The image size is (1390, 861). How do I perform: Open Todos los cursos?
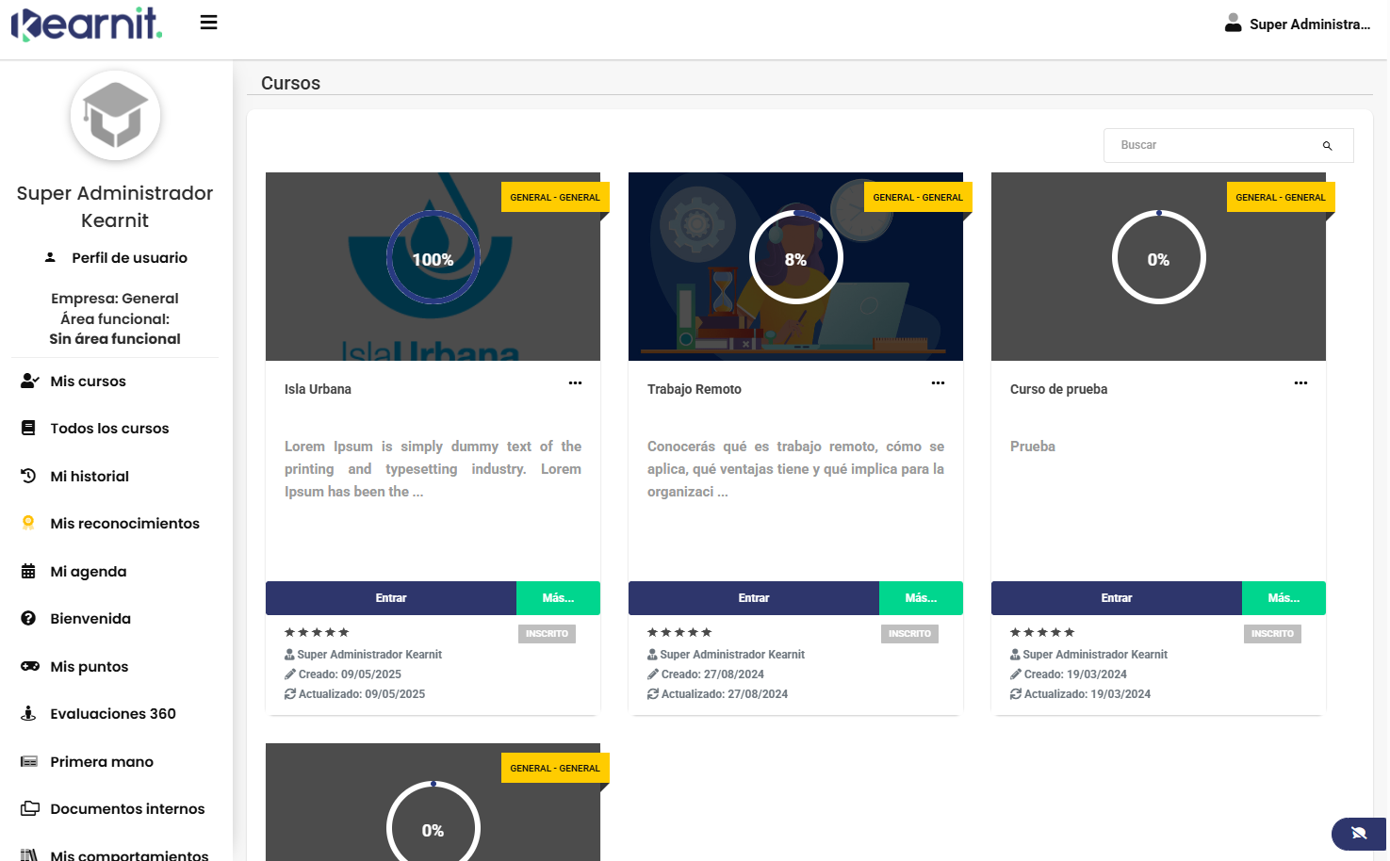point(109,428)
